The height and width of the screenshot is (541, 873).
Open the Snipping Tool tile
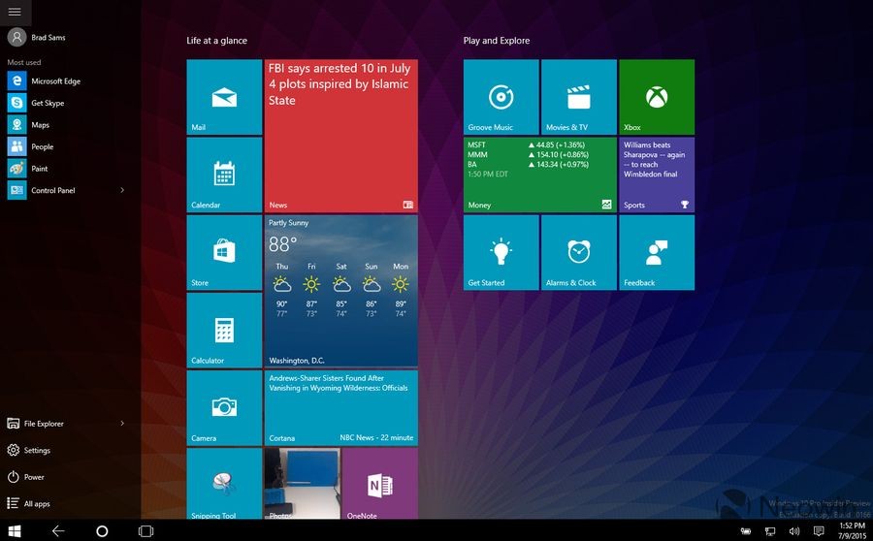(x=224, y=484)
